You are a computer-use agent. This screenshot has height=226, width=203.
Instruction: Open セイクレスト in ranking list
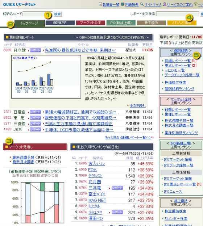click(x=95, y=176)
